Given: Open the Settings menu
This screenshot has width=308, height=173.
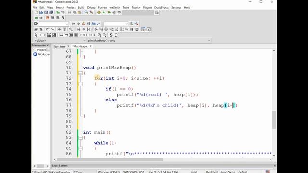Looking at the screenshot, I should click(x=177, y=8).
